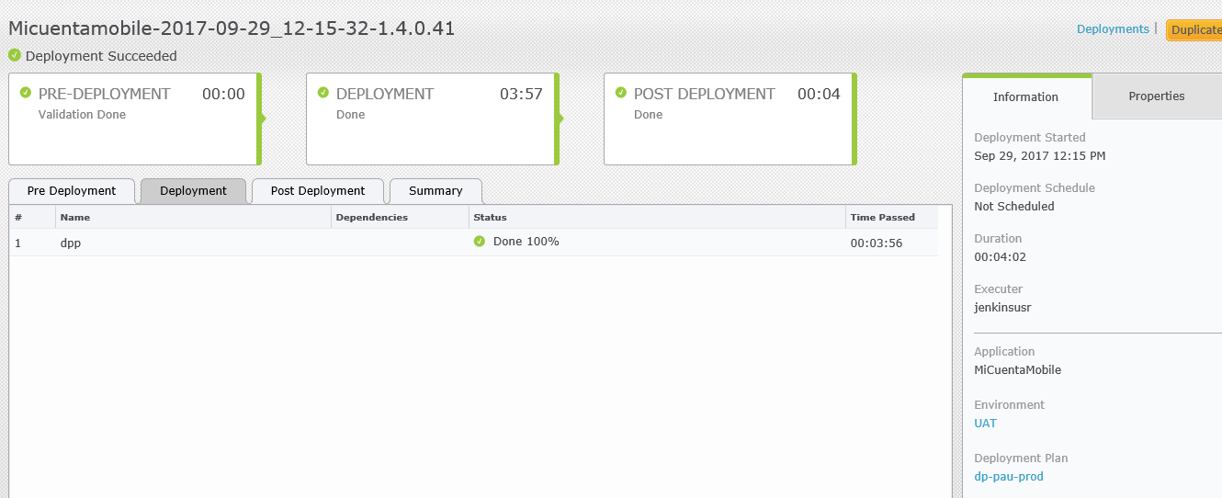Open the dp-pau-prod deployment plan link
Screen dimensions: 1222x498
tap(1009, 477)
